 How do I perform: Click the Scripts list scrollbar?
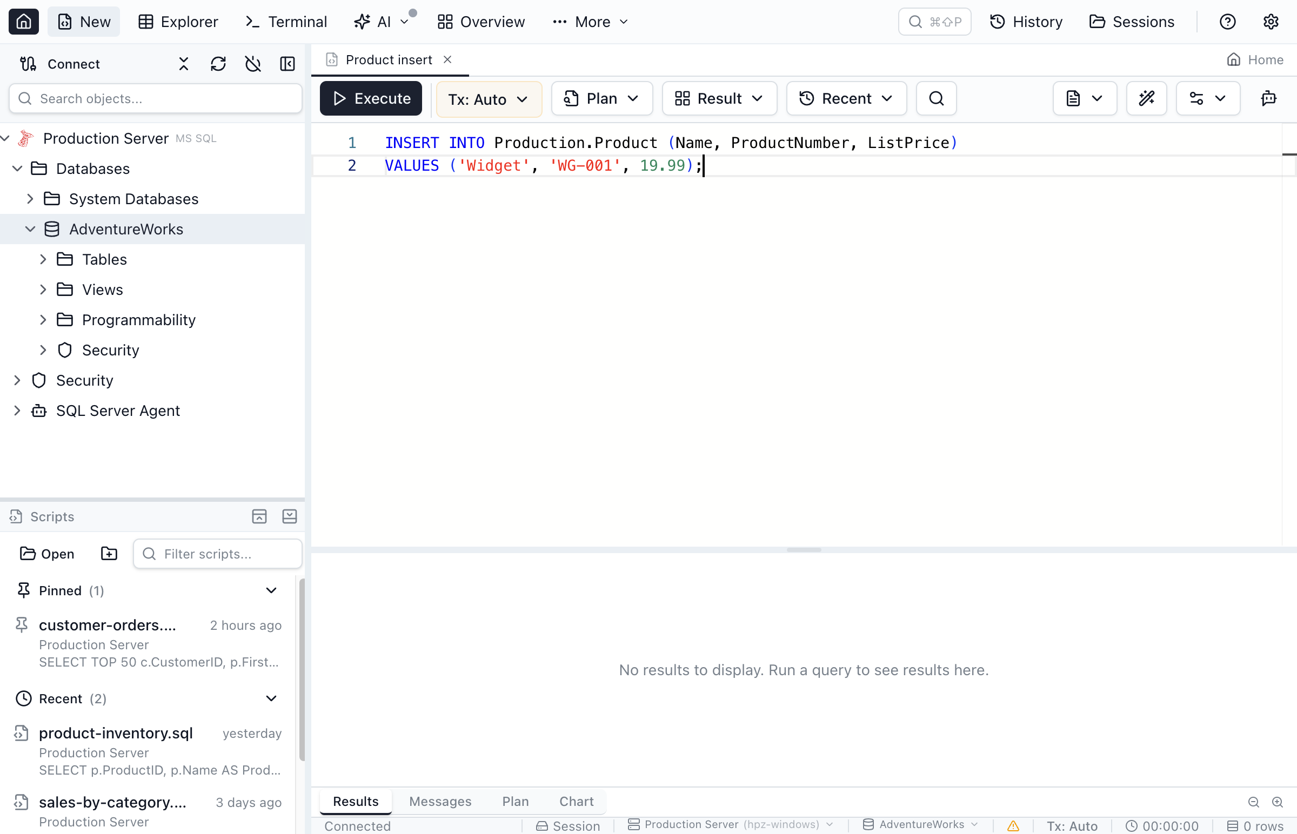point(301,670)
